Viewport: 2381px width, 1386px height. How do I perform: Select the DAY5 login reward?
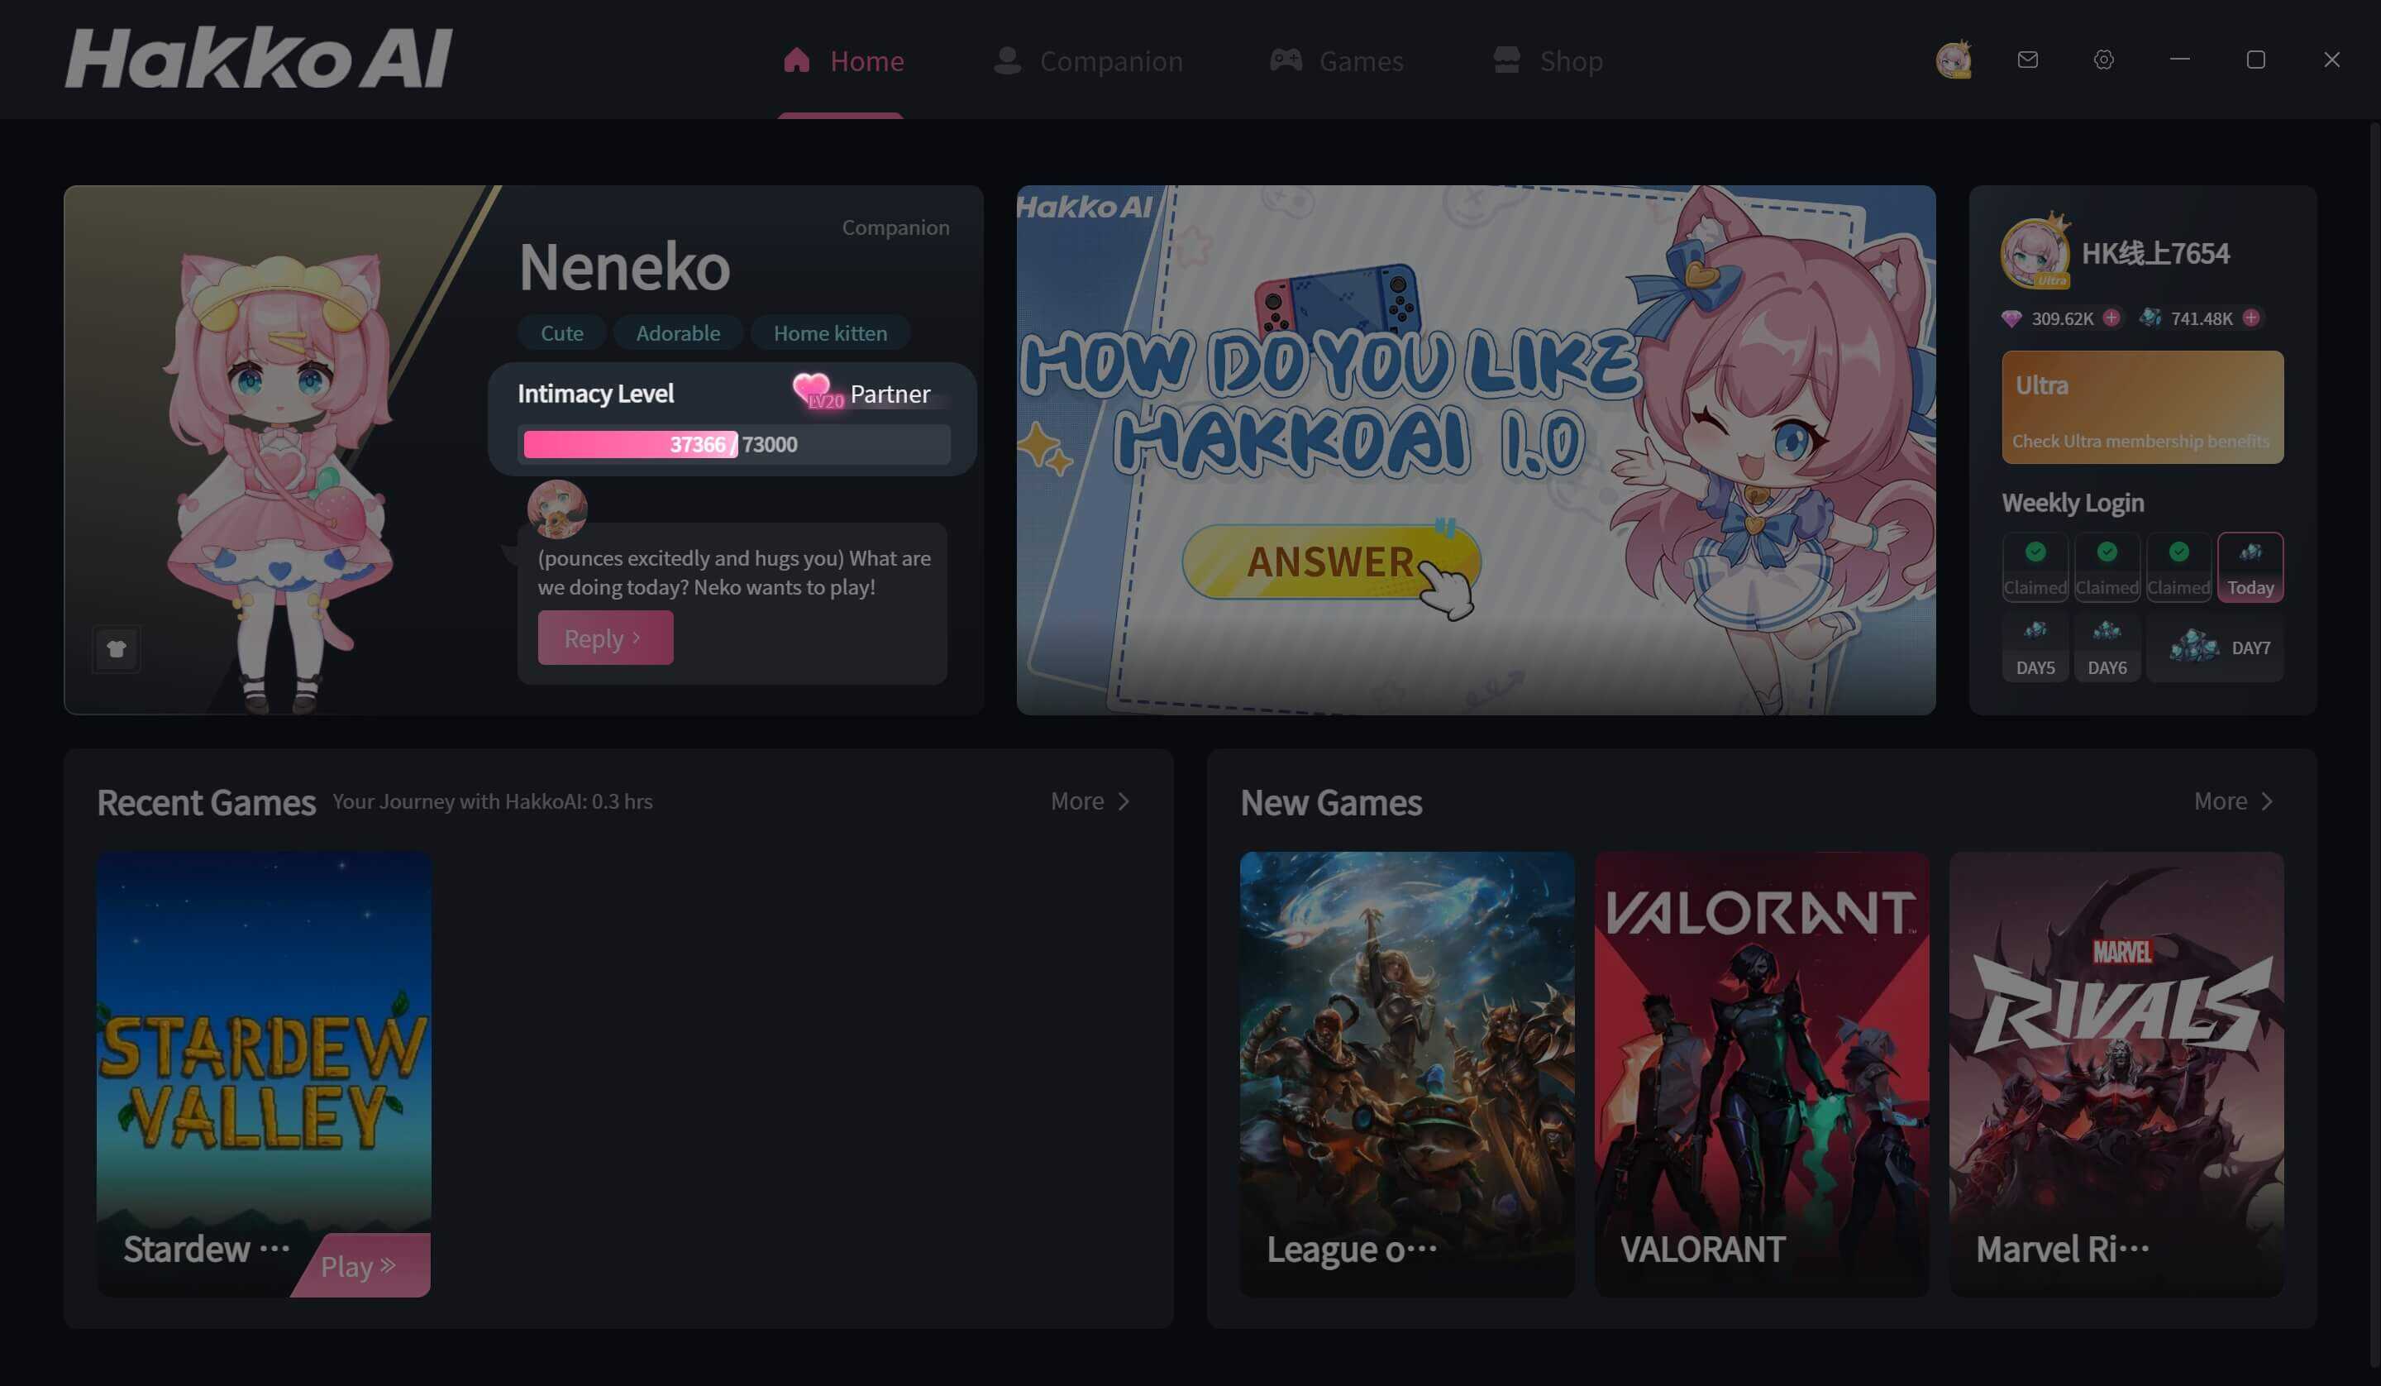[x=2035, y=647]
